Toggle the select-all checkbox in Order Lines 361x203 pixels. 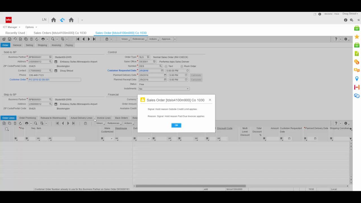[7, 129]
